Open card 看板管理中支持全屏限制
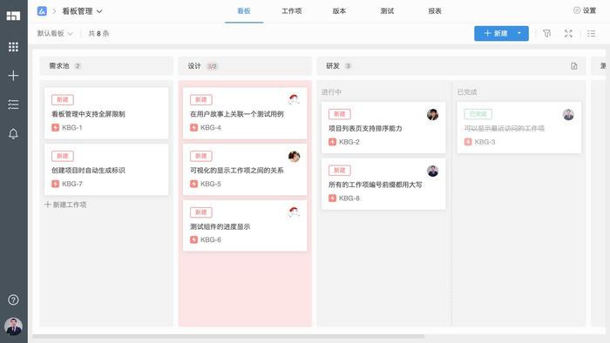 pos(106,113)
